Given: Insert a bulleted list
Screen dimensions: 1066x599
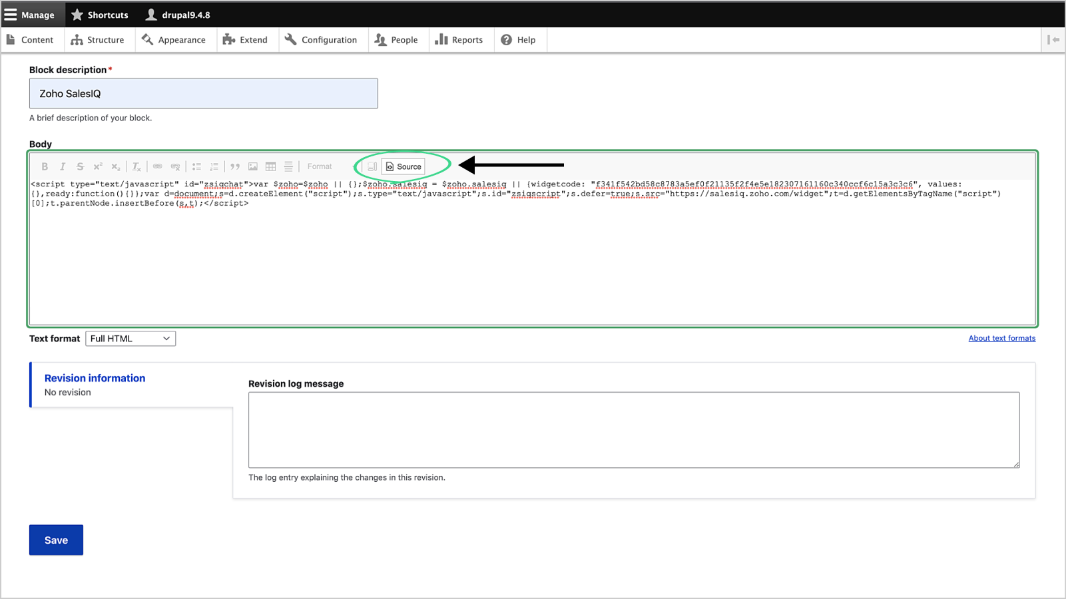Looking at the screenshot, I should (x=196, y=166).
